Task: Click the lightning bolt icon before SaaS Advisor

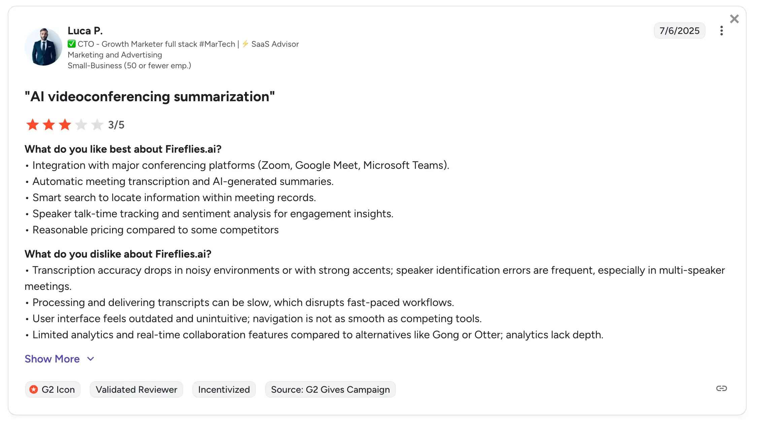Action: click(245, 44)
